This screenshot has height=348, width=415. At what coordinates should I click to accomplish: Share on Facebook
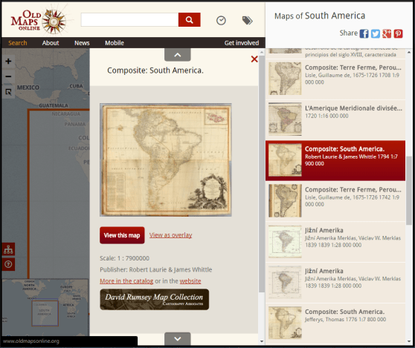364,34
